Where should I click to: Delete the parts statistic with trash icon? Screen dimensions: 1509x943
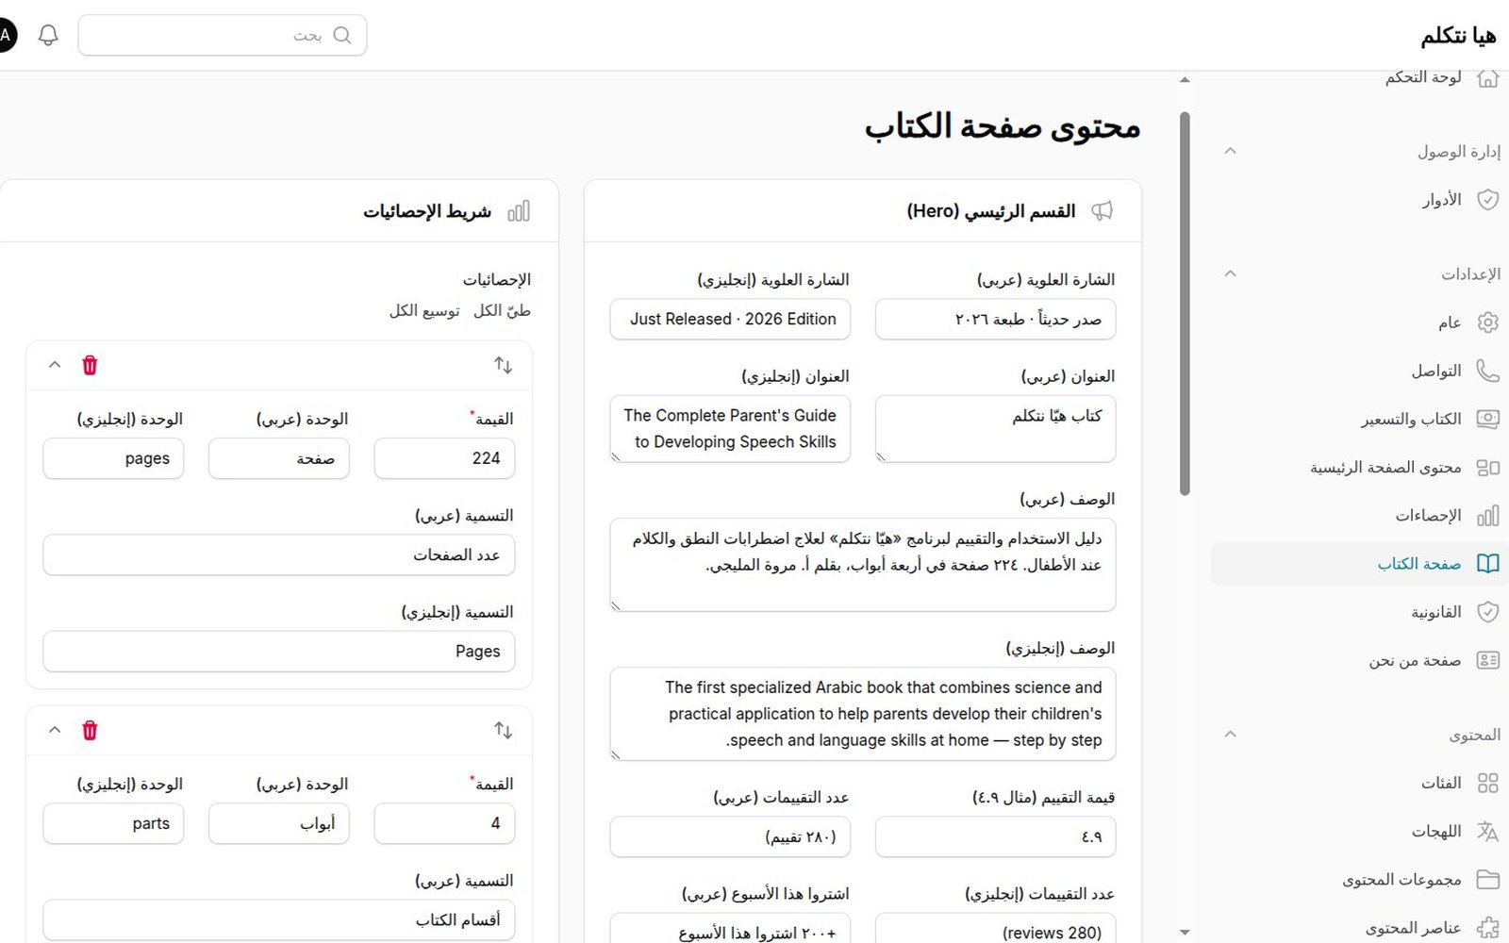tap(90, 730)
